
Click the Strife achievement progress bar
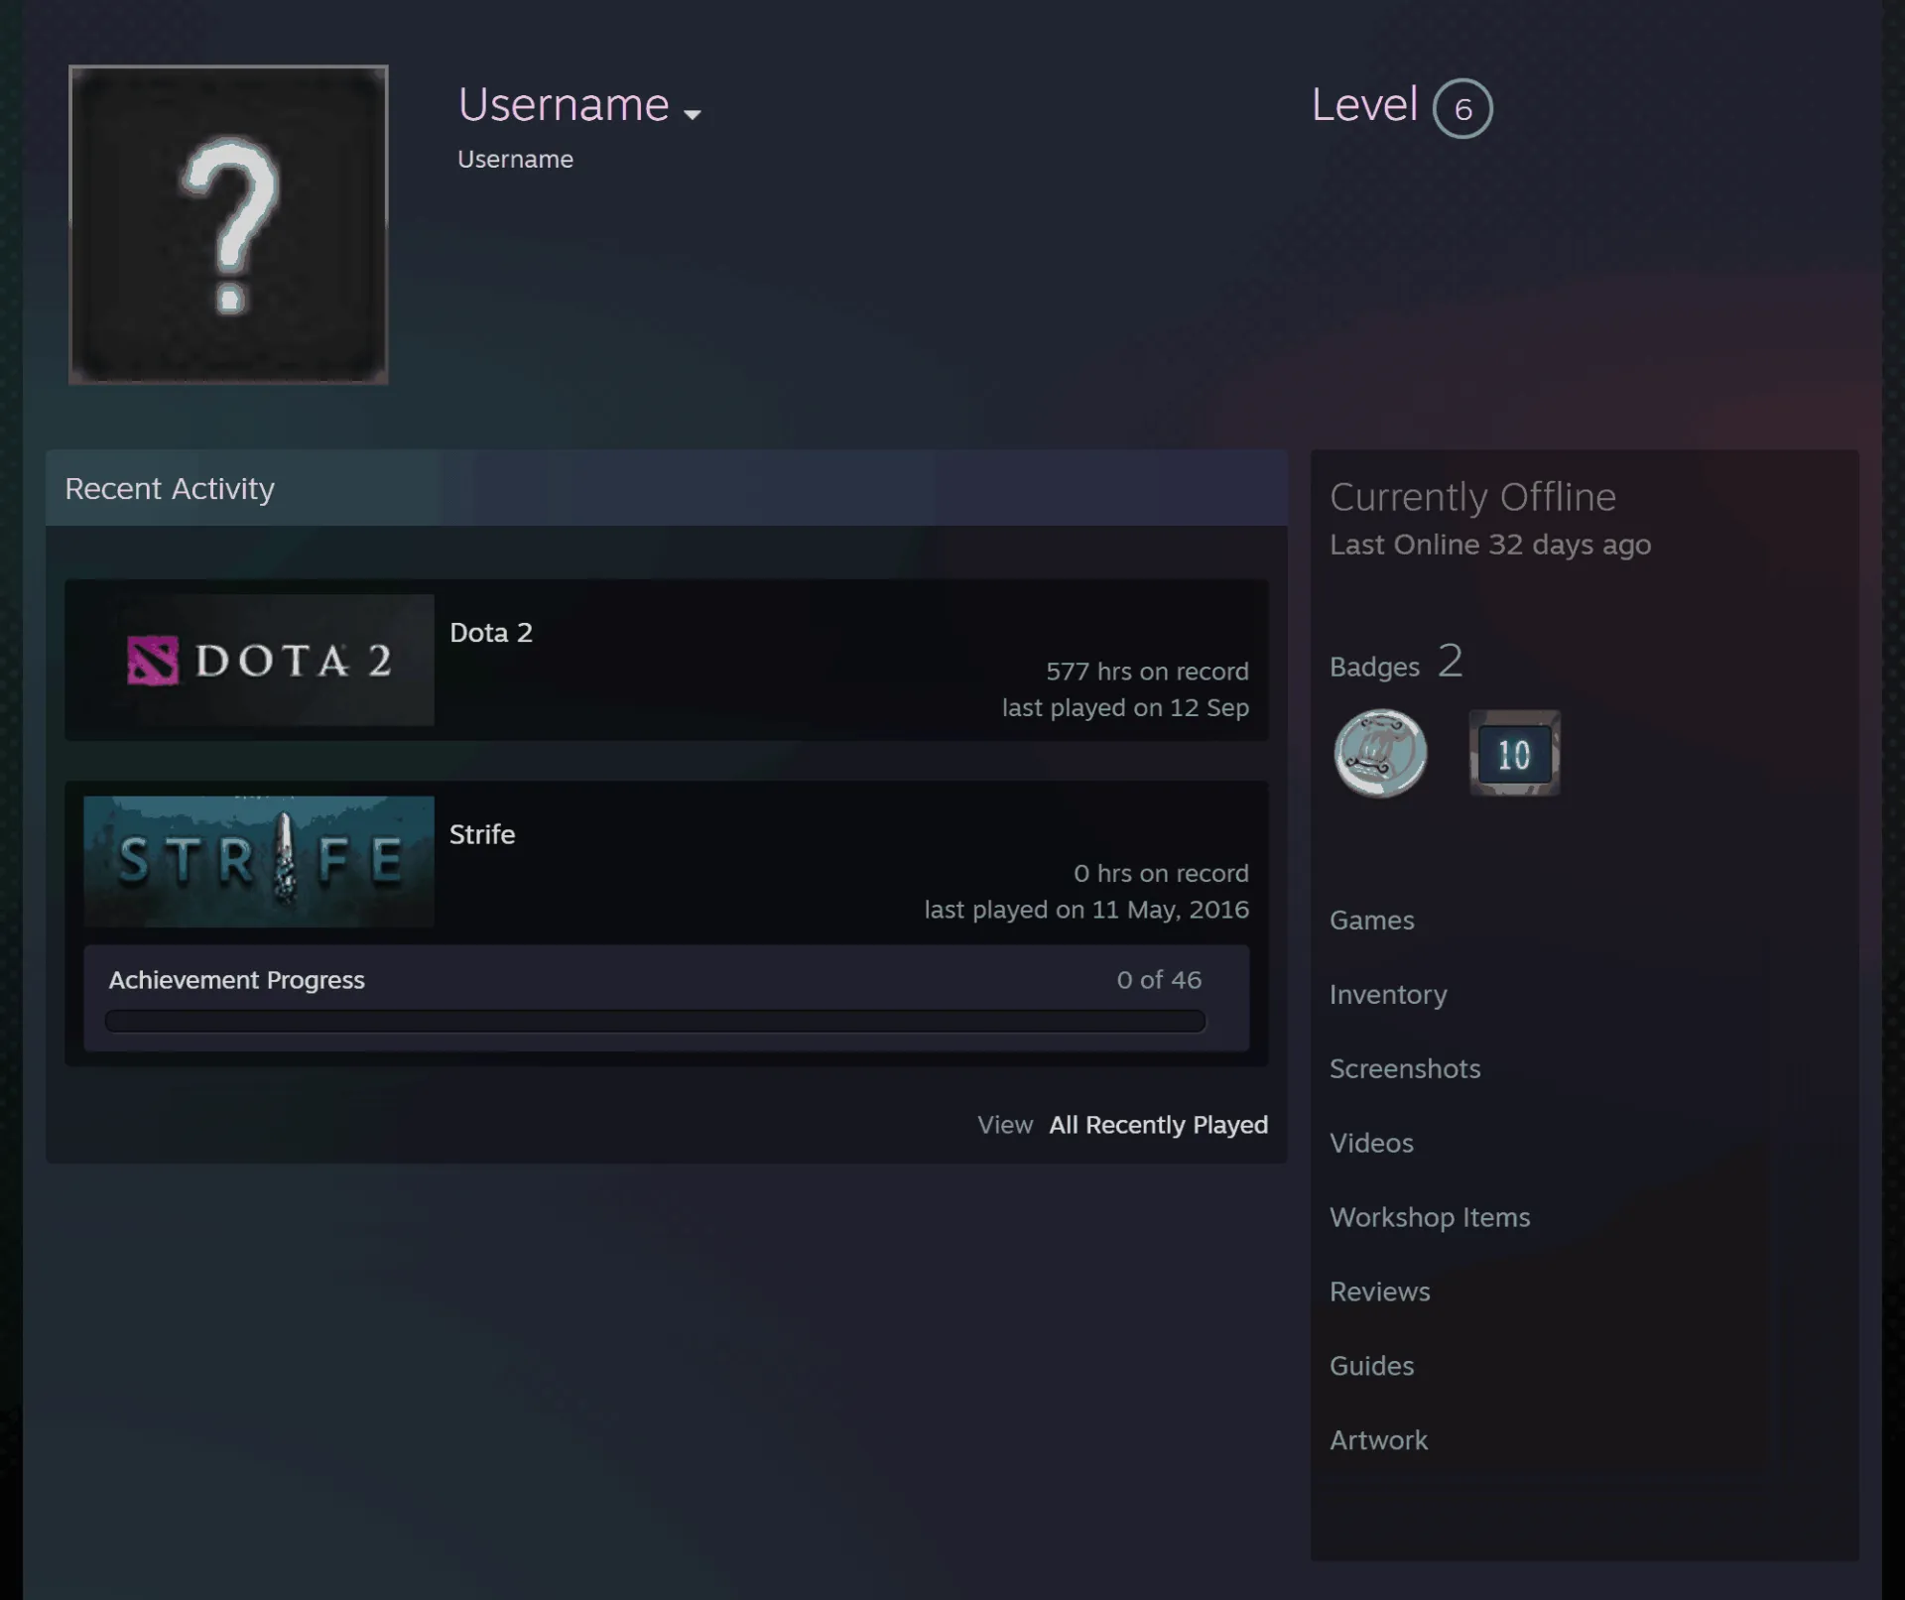click(x=655, y=1022)
